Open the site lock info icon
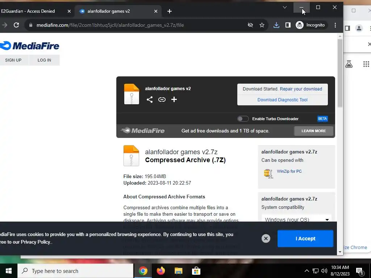 pos(30,25)
